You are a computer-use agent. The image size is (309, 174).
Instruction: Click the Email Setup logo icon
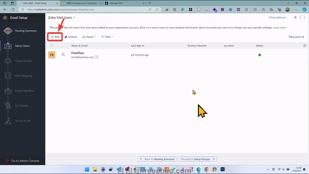click(x=5, y=18)
